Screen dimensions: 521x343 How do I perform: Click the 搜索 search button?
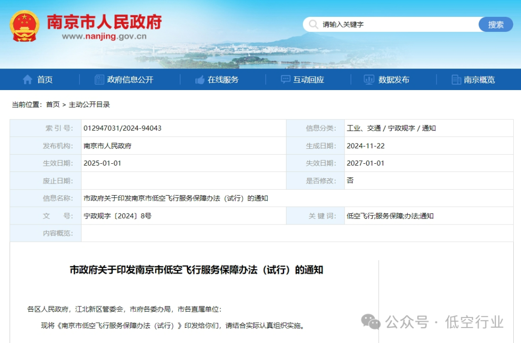coord(496,24)
